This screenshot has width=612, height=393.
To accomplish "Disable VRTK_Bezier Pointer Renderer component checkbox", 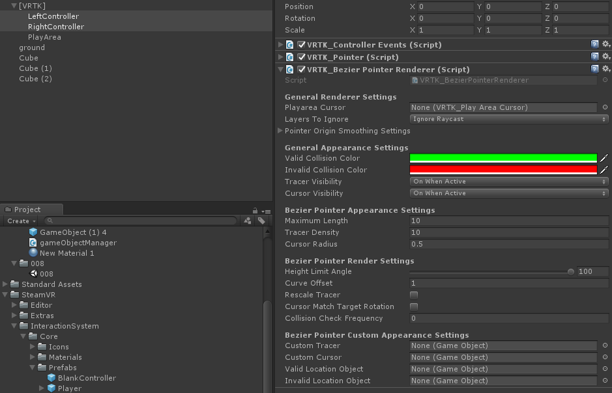I will [x=301, y=70].
